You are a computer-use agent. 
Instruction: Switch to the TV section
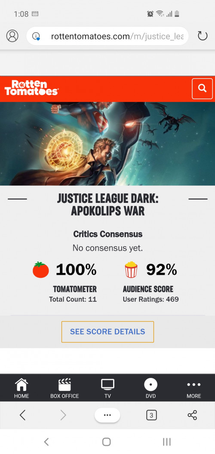coord(107,388)
